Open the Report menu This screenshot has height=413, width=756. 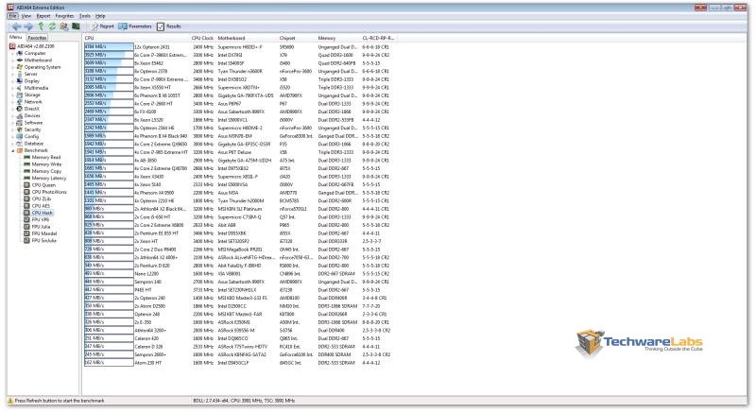click(43, 16)
